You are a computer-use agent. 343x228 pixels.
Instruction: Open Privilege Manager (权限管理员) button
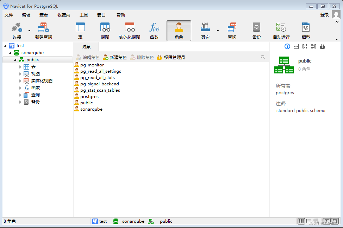[x=171, y=57]
